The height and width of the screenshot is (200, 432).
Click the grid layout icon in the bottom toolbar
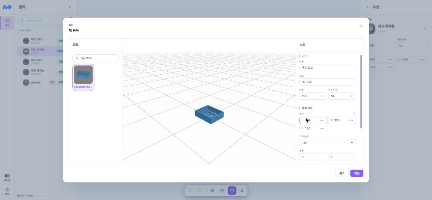click(212, 191)
